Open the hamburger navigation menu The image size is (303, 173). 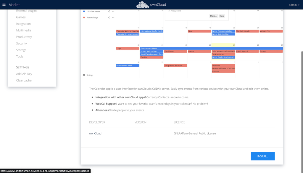click(x=4, y=5)
